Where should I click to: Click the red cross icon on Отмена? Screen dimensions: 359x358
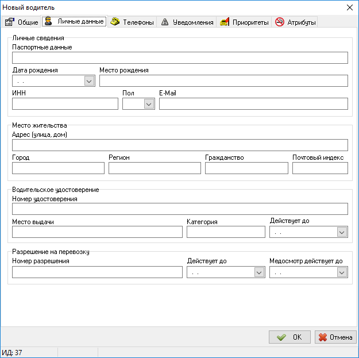coord(323,337)
